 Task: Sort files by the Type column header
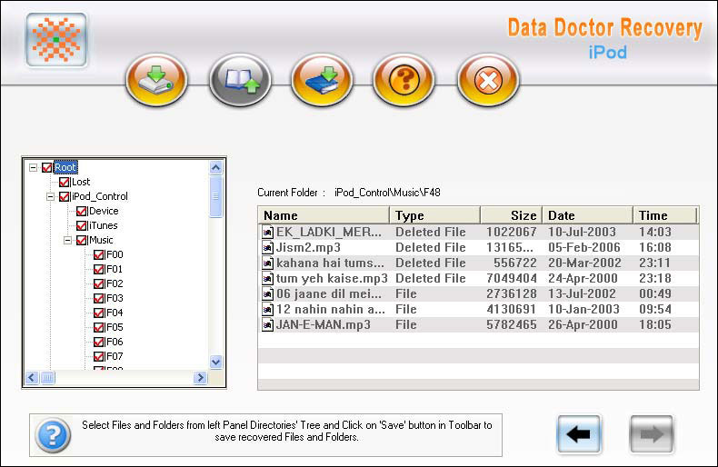434,215
